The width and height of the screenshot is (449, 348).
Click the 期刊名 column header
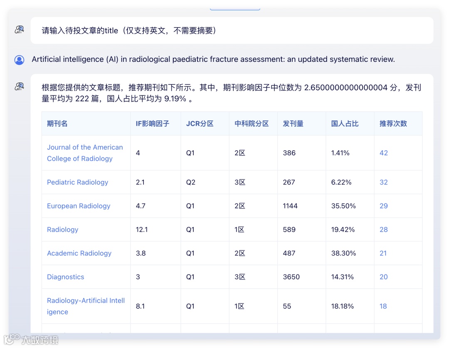click(57, 123)
